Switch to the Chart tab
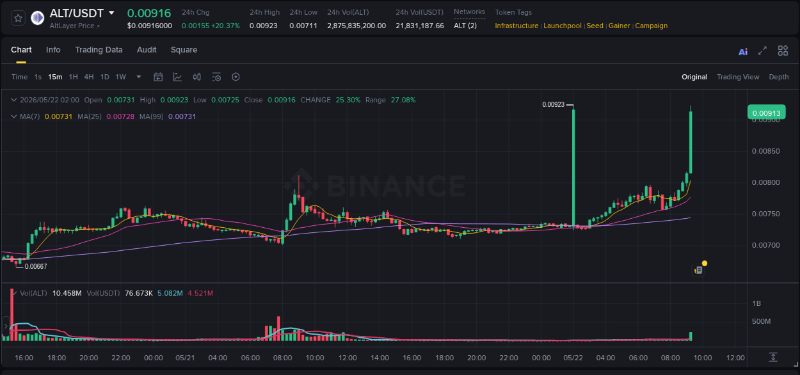The height and width of the screenshot is (375, 800). pyautogui.click(x=21, y=50)
